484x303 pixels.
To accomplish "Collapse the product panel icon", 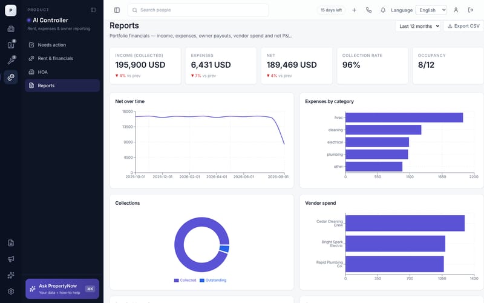I will (x=93, y=10).
